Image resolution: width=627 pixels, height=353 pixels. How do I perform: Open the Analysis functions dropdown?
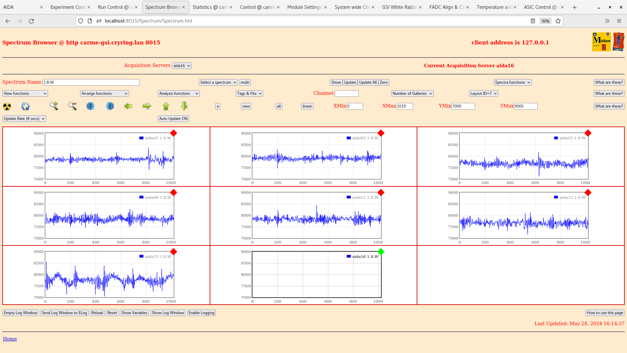pos(178,93)
